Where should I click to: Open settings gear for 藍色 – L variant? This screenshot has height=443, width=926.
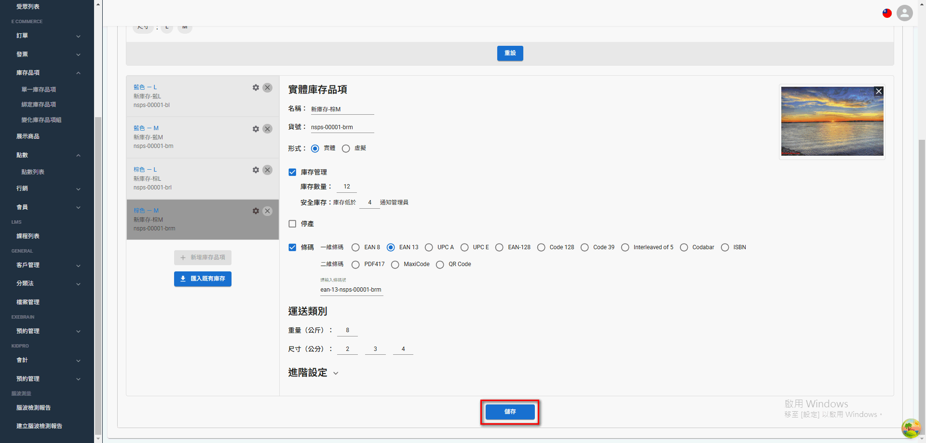pos(256,88)
